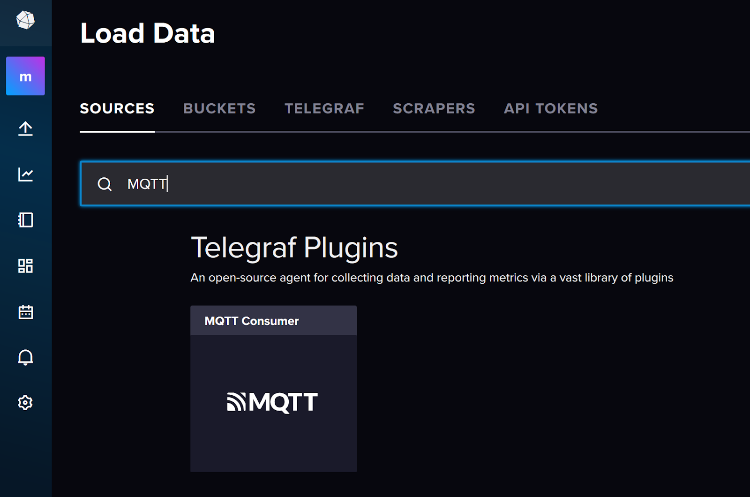750x497 pixels.
Task: Focus the search field containing MQTT
Action: click(x=415, y=184)
